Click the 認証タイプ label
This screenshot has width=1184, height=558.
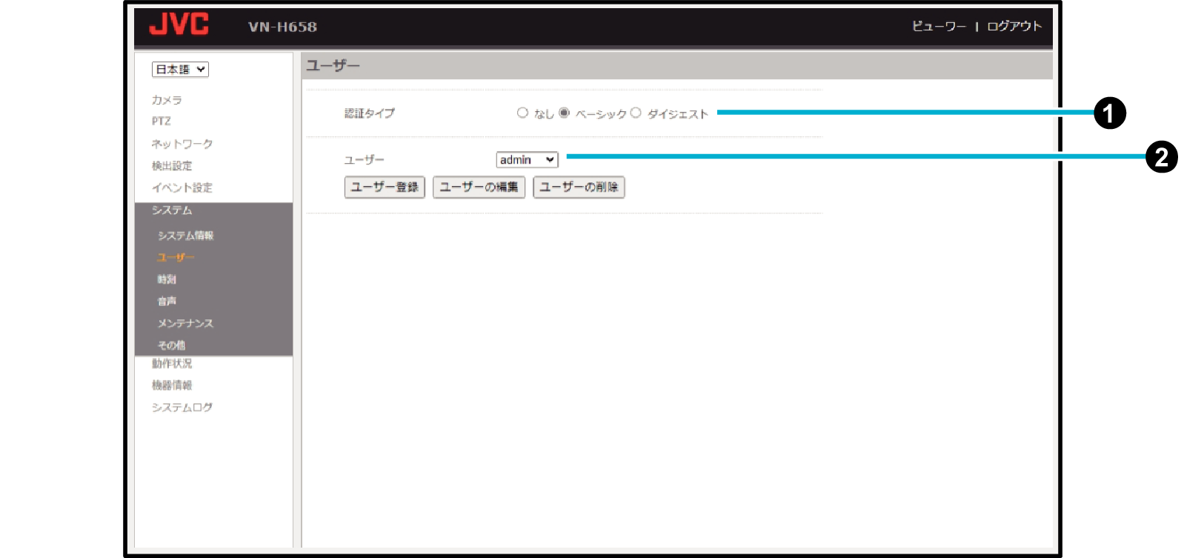(x=370, y=113)
